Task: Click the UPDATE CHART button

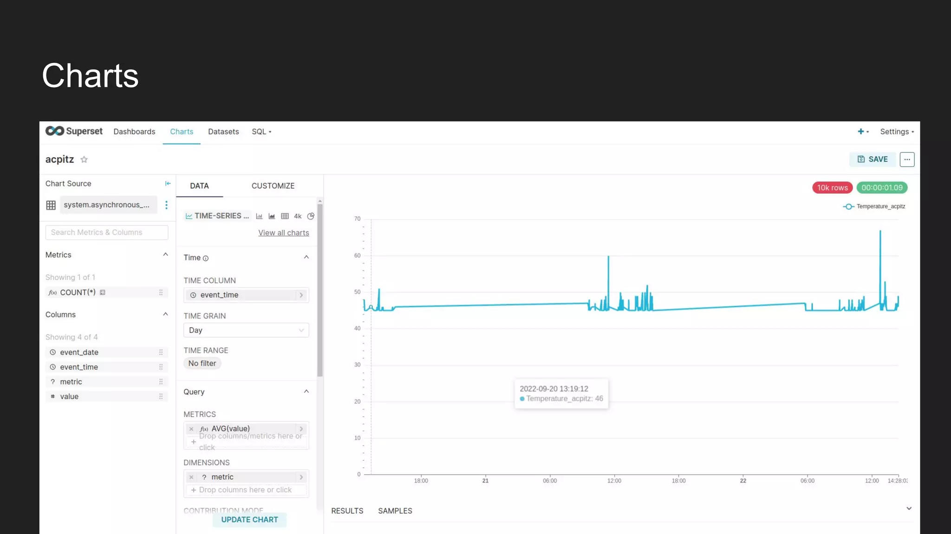Action: click(x=249, y=520)
